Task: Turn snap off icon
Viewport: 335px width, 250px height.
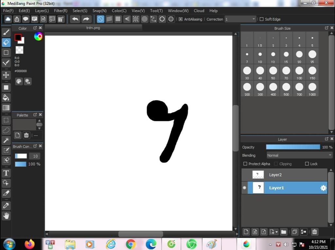Action: (100, 19)
